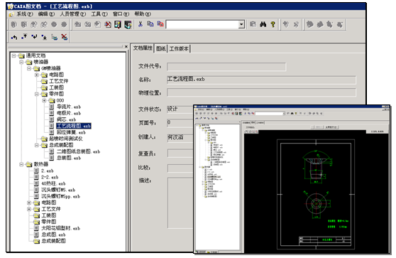Viewport: 396px width, 258px height.
Task: Click the 描述 text area
Action: pos(180,203)
